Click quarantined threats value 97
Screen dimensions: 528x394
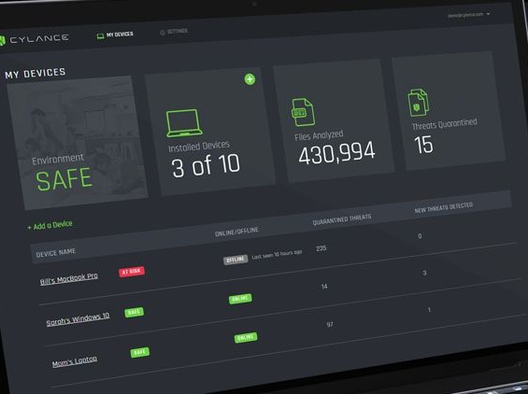point(330,325)
